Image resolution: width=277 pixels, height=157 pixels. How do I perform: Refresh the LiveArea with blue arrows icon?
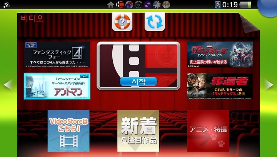[155, 22]
